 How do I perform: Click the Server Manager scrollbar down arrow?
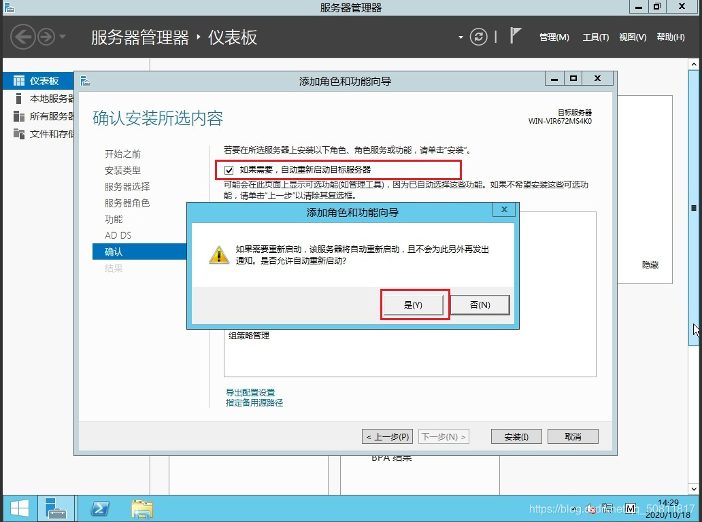click(x=693, y=489)
